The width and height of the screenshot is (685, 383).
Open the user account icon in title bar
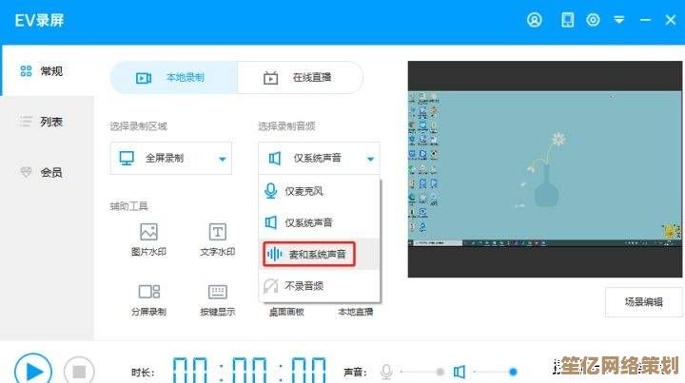point(534,20)
